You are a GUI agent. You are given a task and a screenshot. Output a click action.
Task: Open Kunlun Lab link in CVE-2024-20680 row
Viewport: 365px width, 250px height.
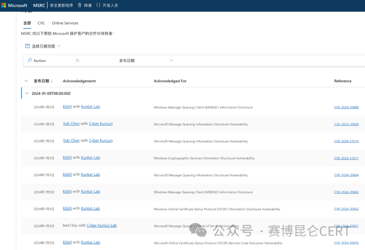[x=90, y=107]
